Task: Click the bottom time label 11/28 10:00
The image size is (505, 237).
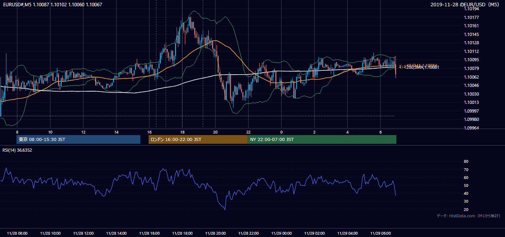Action: point(50,233)
